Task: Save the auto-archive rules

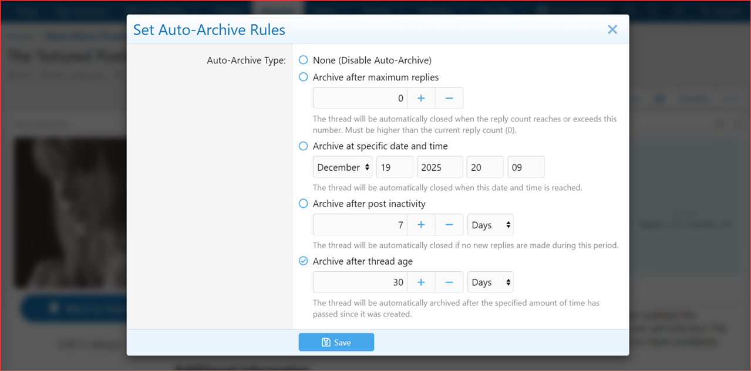Action: [x=336, y=342]
